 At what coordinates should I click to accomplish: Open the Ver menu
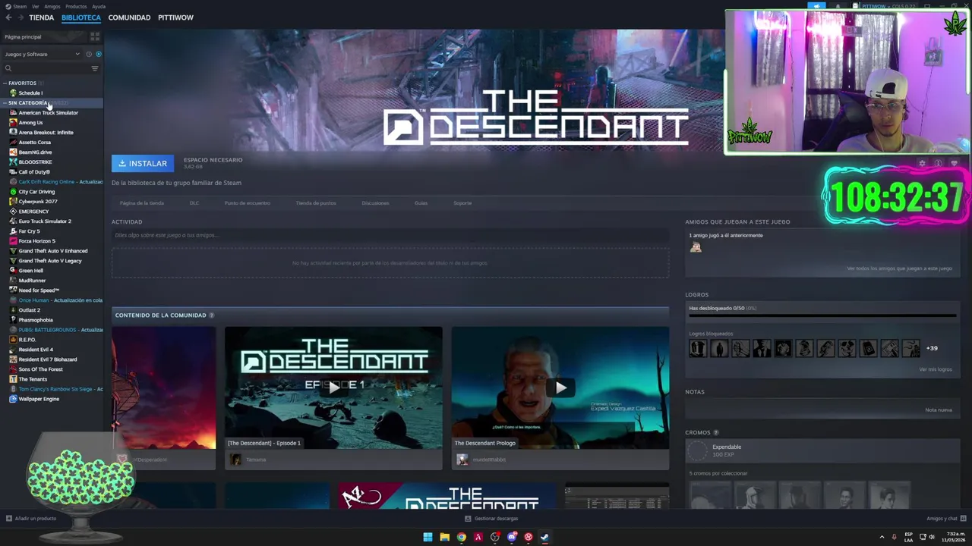click(x=36, y=6)
